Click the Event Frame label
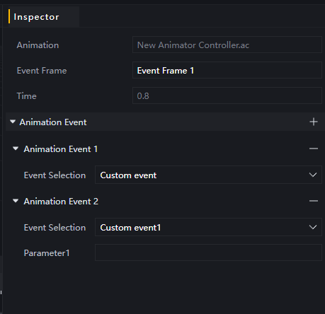This screenshot has height=314, width=325. point(42,71)
